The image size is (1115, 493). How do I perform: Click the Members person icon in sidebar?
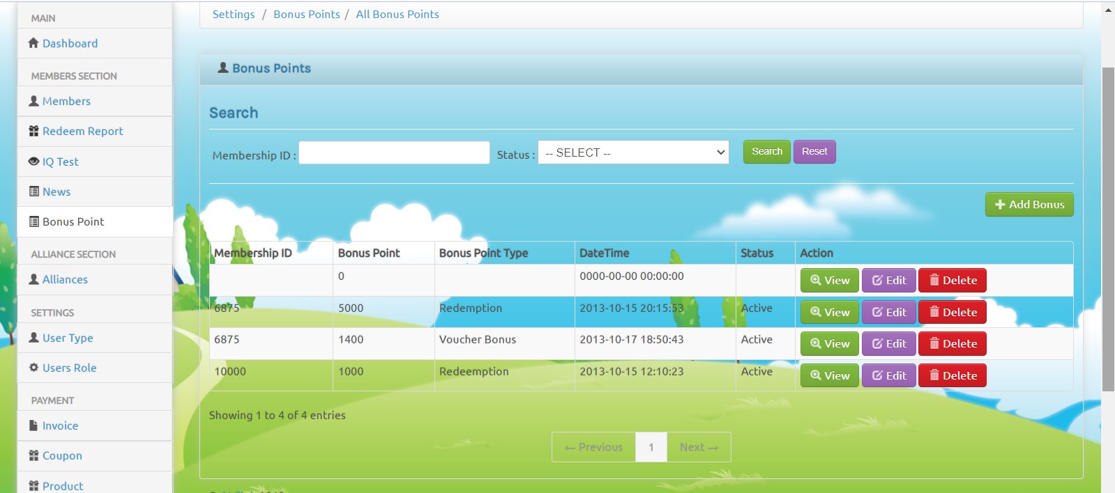(33, 101)
